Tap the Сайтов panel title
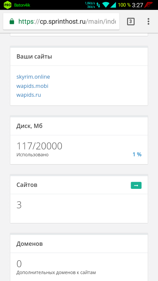The width and height of the screenshot is (158, 281). point(27,185)
